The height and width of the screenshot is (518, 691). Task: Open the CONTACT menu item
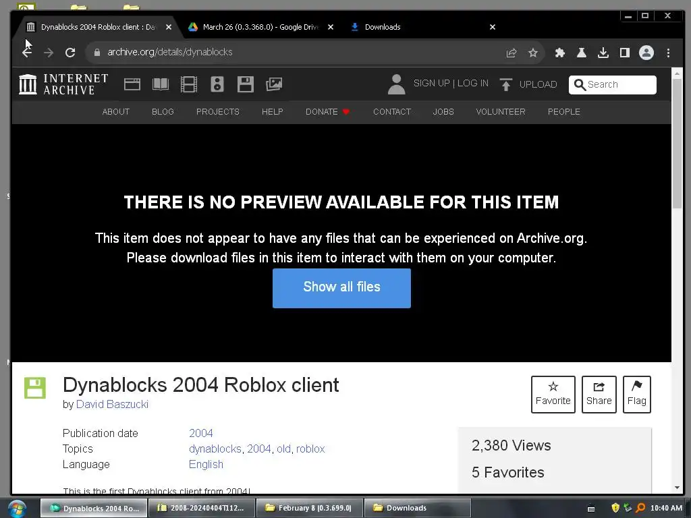(x=392, y=112)
